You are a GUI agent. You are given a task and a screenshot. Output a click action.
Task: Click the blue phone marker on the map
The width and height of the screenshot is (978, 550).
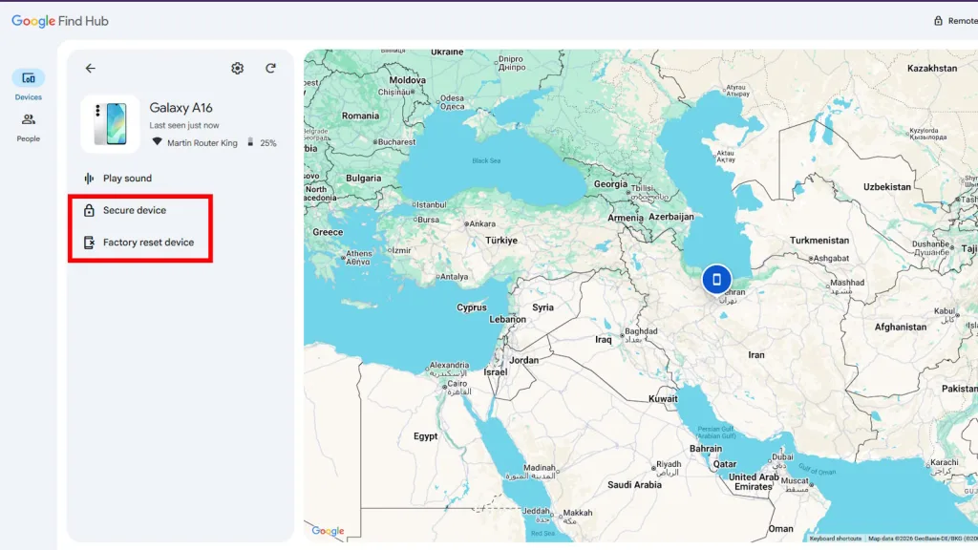click(716, 278)
